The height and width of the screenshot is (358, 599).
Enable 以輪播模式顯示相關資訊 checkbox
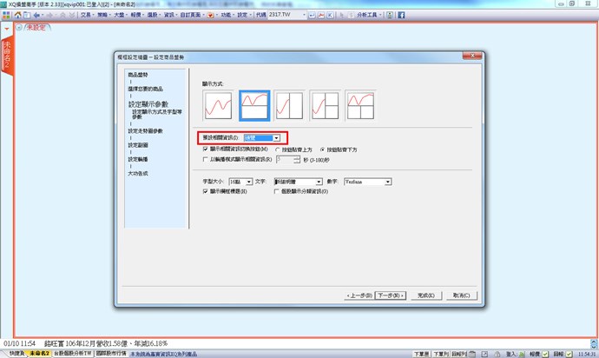tap(205, 160)
